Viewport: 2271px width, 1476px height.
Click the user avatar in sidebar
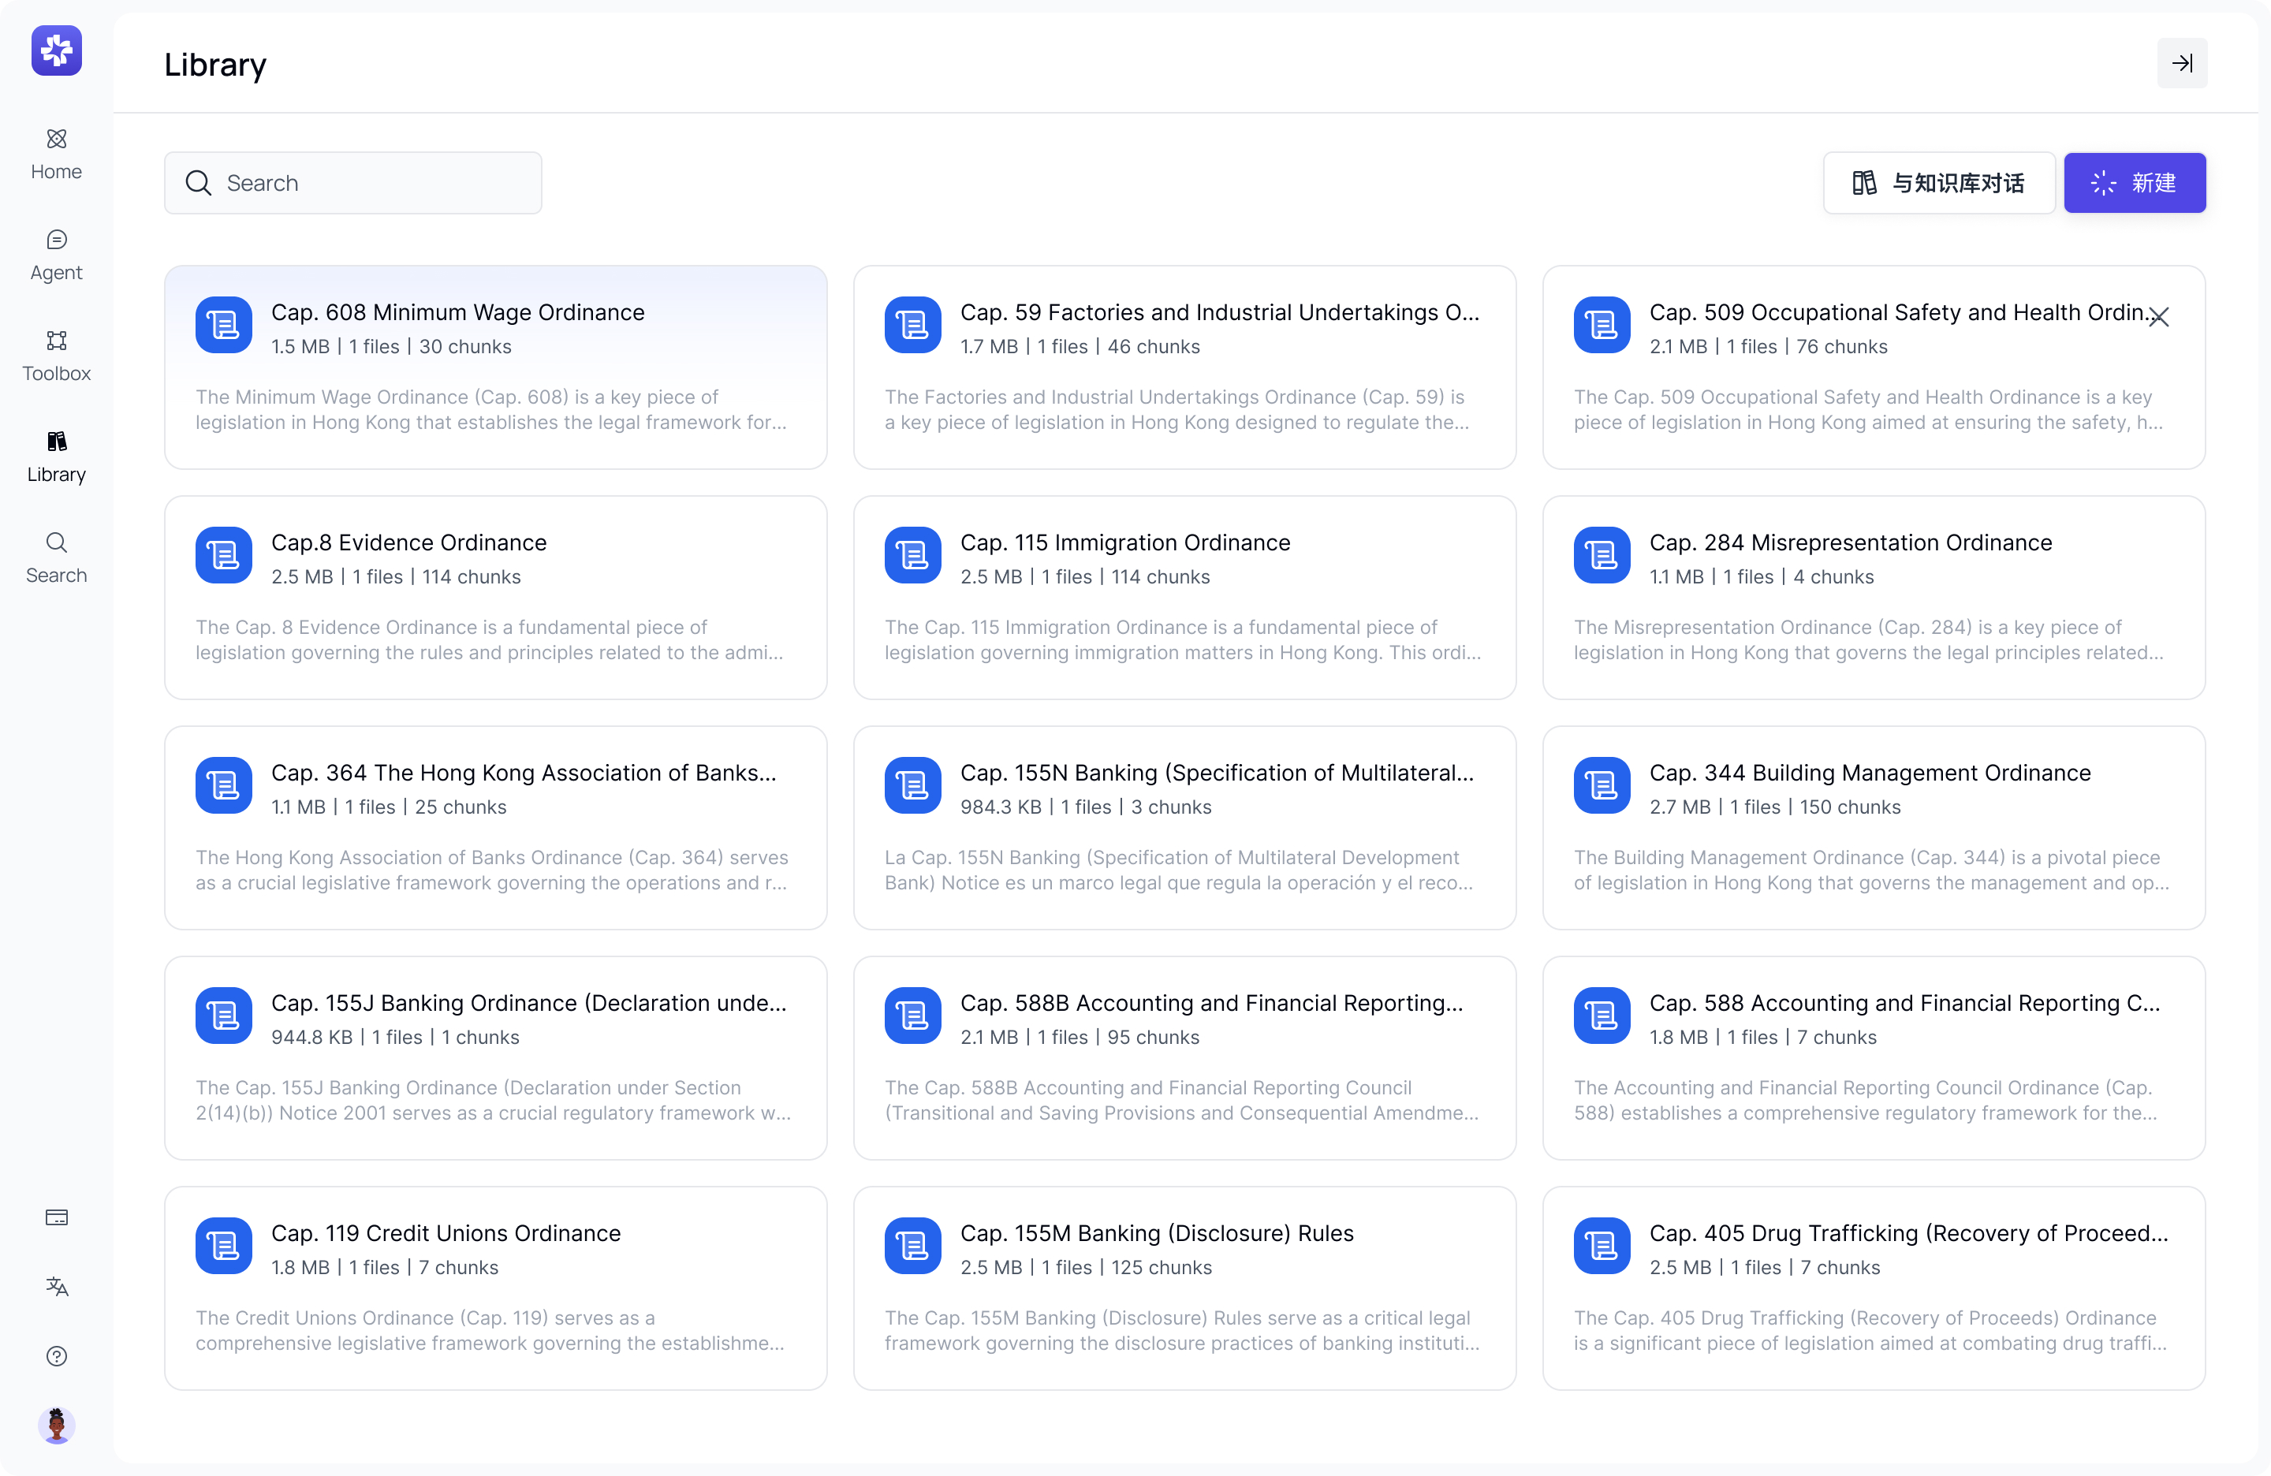pos(56,1426)
